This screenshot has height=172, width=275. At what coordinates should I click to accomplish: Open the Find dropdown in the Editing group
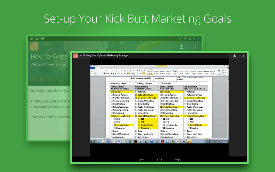227,70
